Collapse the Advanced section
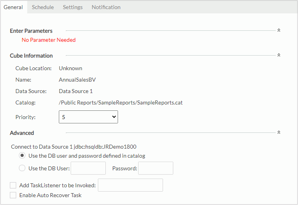This screenshot has height=205, width=298. tap(279, 132)
